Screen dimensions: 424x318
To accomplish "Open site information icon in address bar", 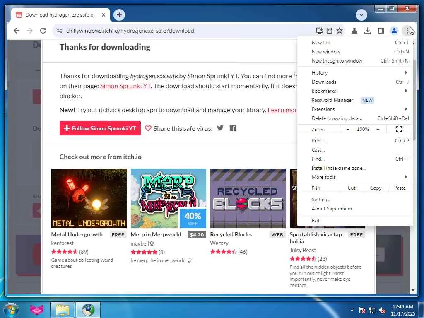I will (x=60, y=31).
